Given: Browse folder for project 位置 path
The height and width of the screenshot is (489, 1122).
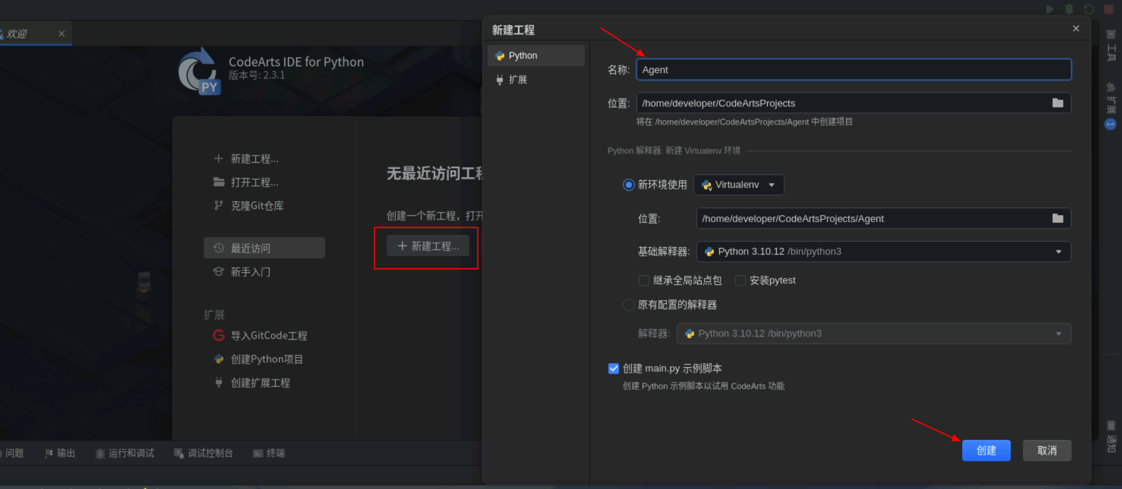Looking at the screenshot, I should tap(1058, 103).
